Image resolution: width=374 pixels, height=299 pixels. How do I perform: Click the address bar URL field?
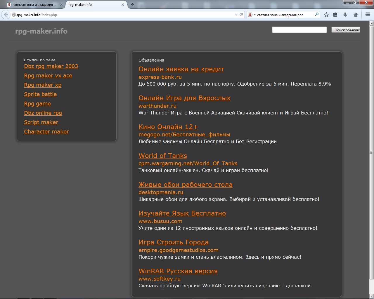coord(125,15)
